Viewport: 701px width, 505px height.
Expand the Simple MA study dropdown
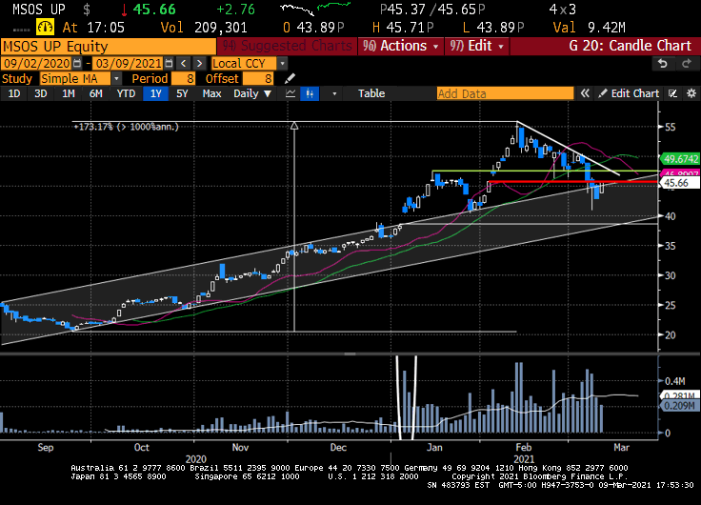coord(116,79)
